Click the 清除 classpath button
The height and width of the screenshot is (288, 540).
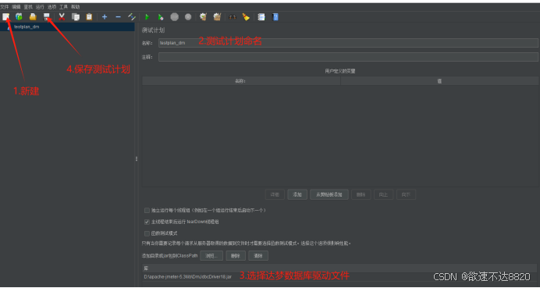click(258, 256)
